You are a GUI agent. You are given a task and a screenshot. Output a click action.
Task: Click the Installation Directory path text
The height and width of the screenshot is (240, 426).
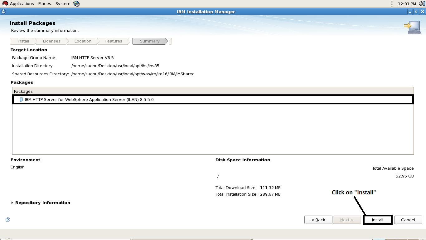115,66
